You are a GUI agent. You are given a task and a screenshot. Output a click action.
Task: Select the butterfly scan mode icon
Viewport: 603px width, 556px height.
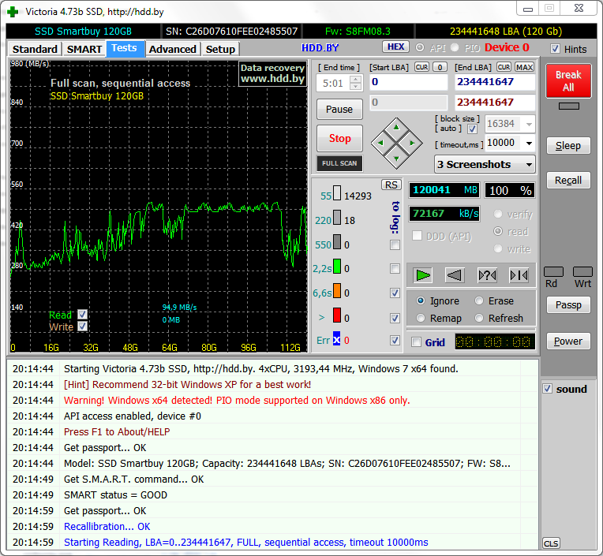coord(519,274)
